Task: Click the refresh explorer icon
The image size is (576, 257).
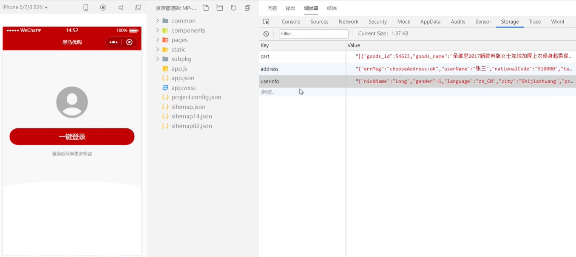Action: (233, 8)
